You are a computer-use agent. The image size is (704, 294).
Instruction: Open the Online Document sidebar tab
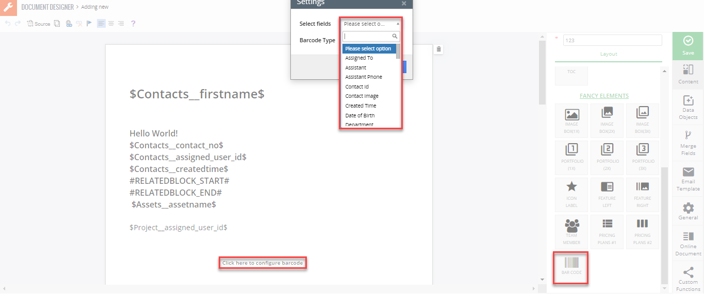[x=688, y=243]
